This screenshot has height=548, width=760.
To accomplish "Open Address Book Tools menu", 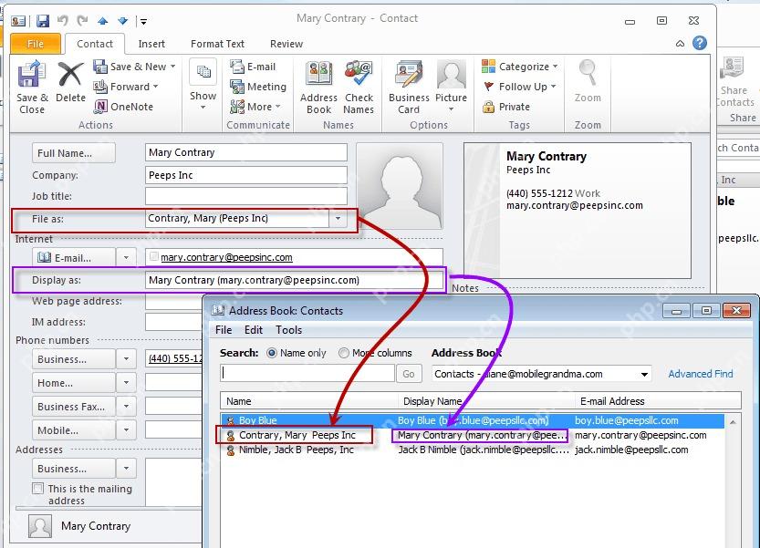I will point(289,330).
